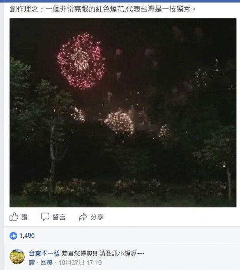
Task: Open the comment speech bubble icon
Action: (45, 217)
